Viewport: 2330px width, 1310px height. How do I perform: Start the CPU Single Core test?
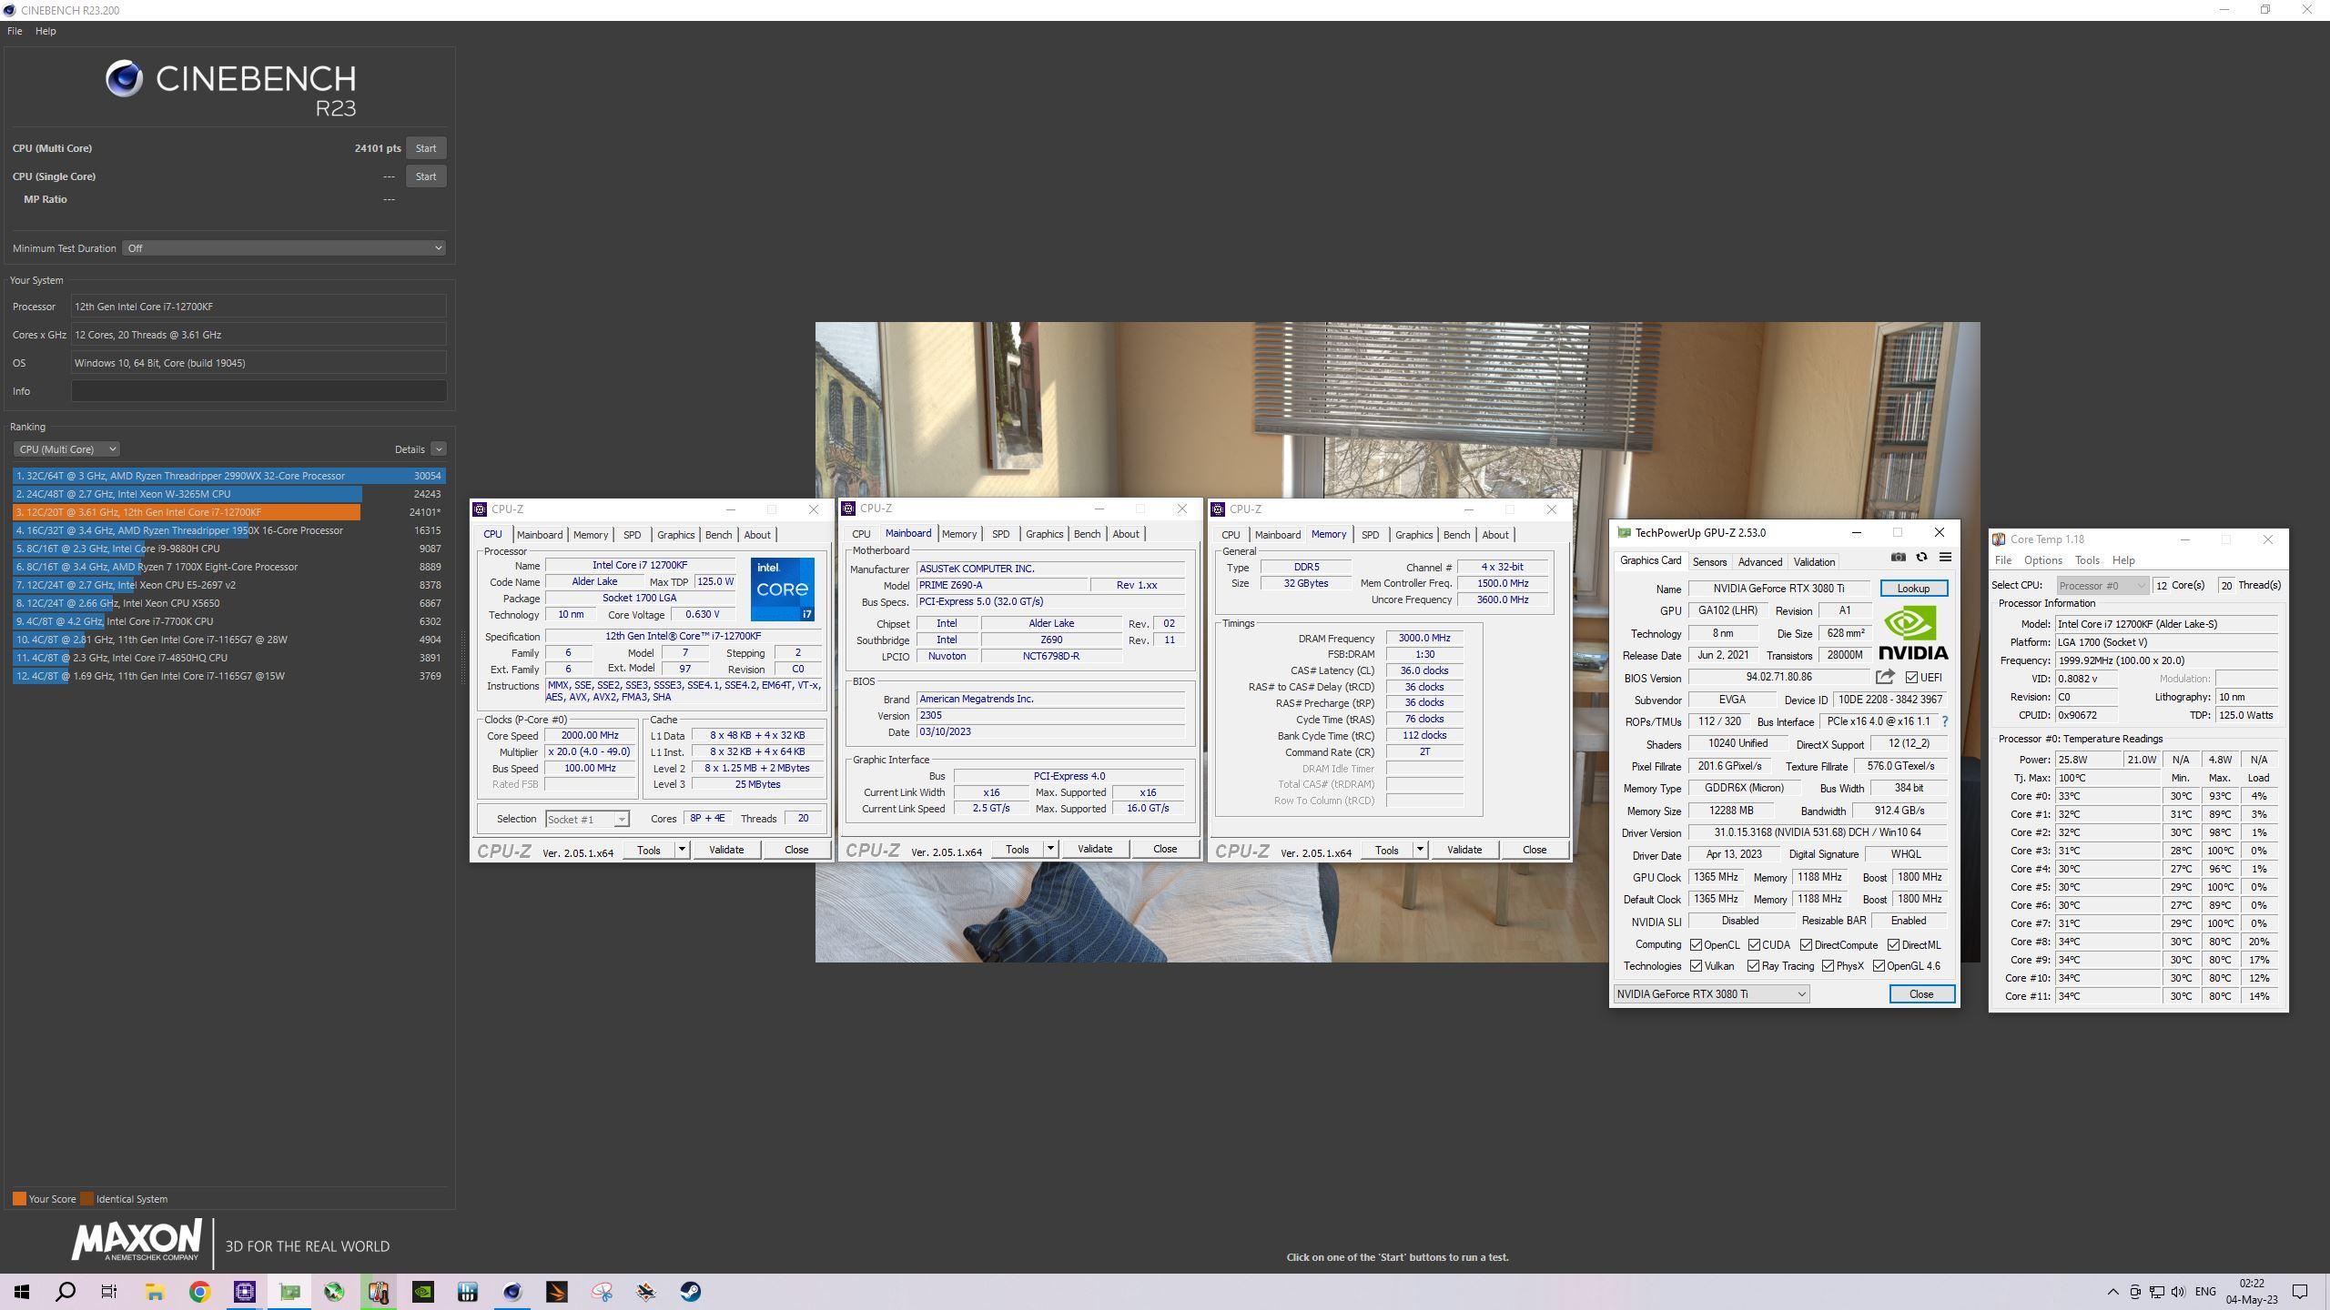click(425, 176)
